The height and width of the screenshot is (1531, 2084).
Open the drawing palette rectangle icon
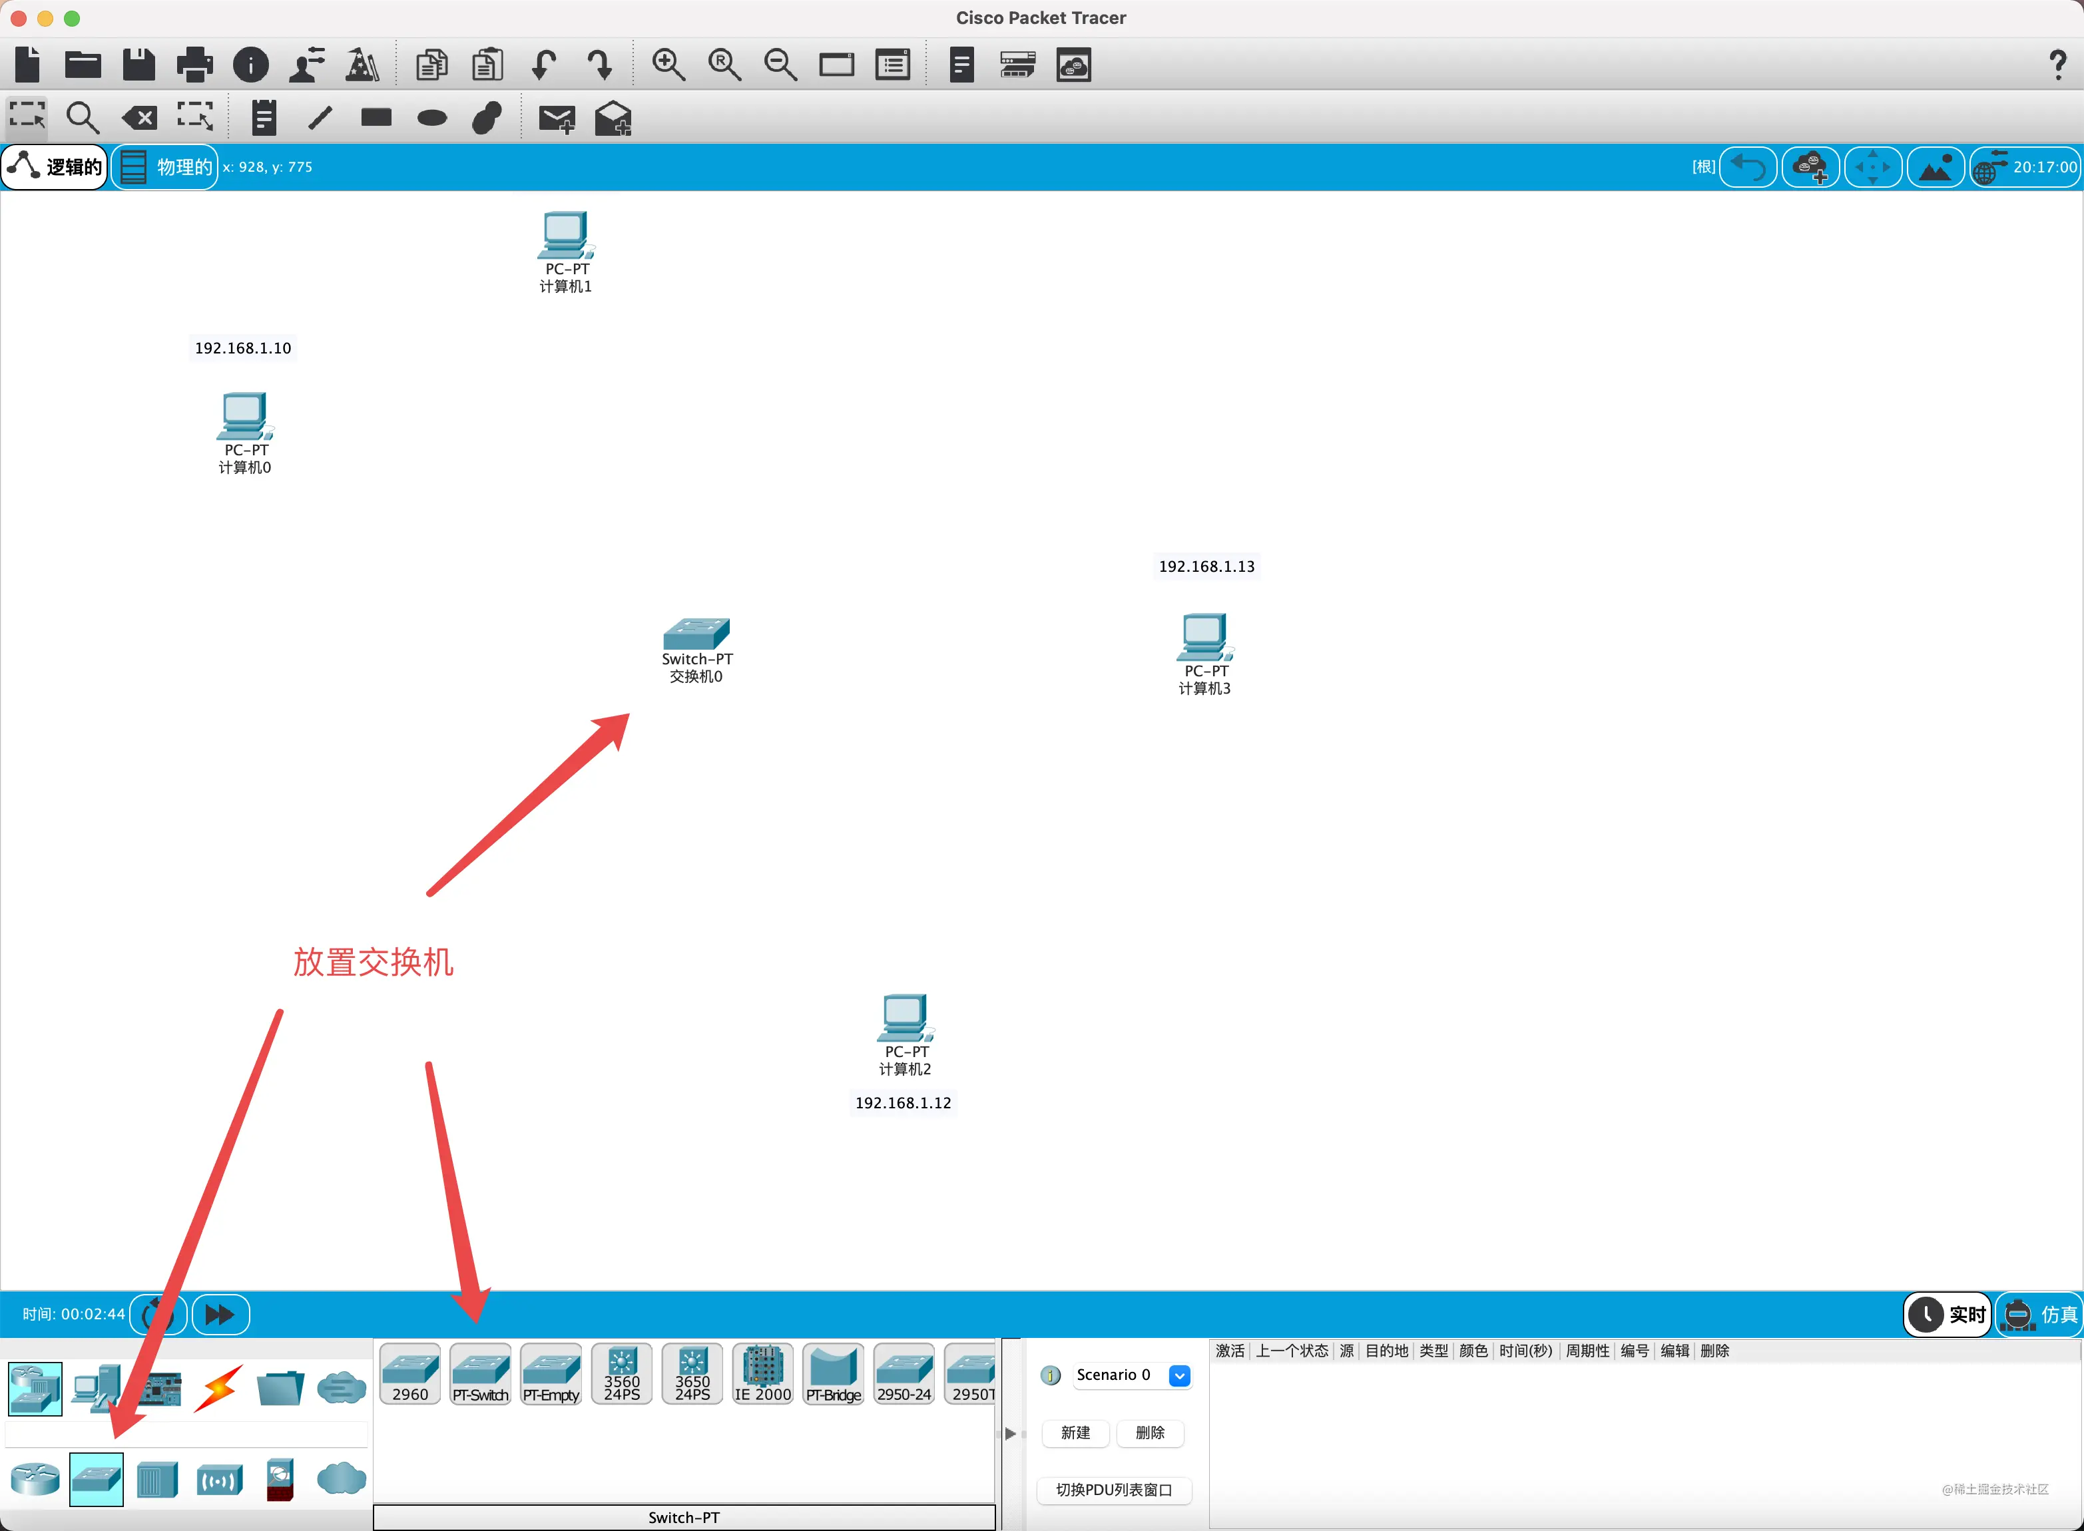(x=836, y=65)
